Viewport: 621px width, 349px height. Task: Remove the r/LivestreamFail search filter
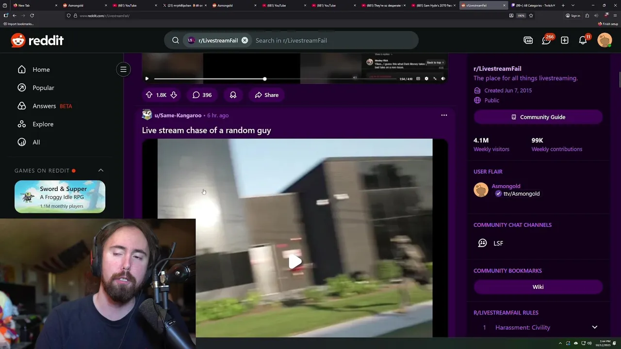(x=245, y=40)
